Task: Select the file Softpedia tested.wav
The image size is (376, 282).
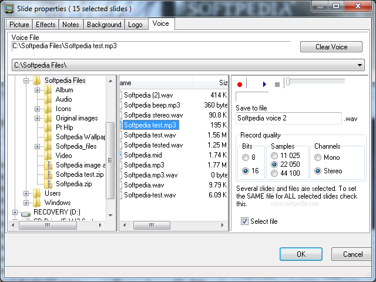Action: pos(153,145)
